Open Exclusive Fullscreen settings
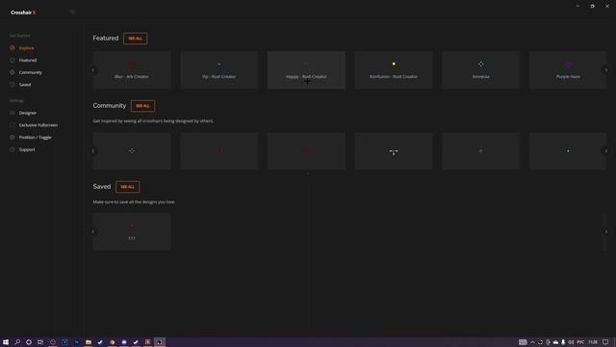 34,125
